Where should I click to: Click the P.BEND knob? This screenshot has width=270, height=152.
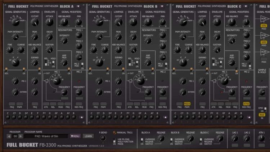click(x=103, y=138)
